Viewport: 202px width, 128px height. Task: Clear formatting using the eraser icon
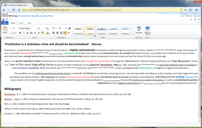tap(48, 29)
